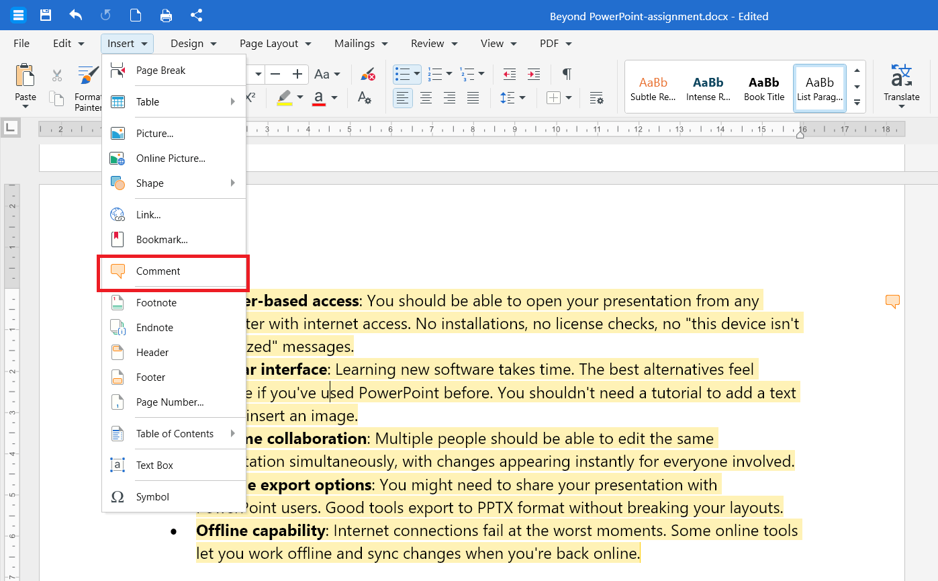Align text left
Image resolution: width=938 pixels, height=581 pixels.
(x=402, y=98)
